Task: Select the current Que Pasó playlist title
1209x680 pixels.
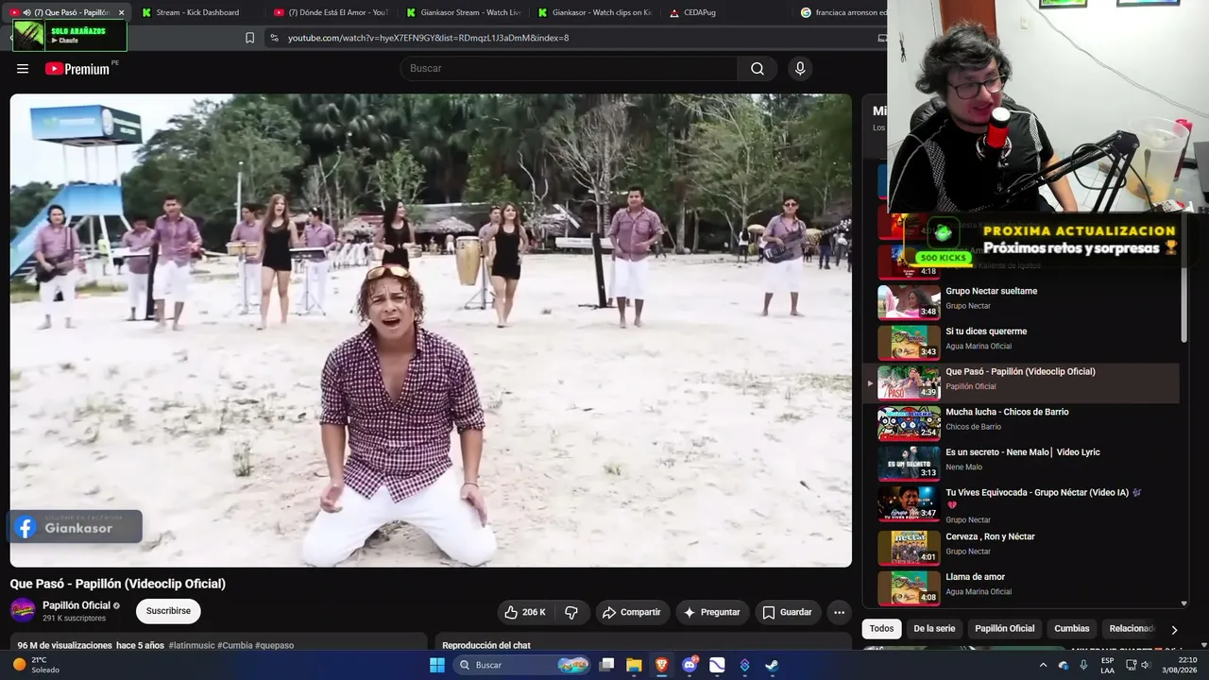Action: 1020,372
